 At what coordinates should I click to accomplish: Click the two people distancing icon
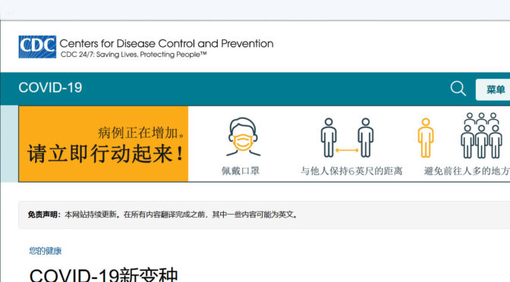[347, 138]
